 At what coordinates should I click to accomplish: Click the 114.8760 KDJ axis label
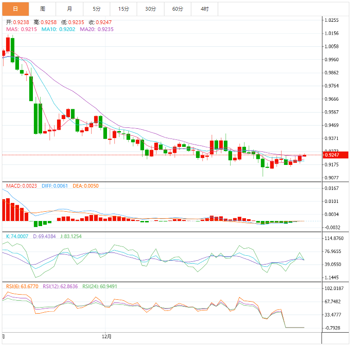(x=334, y=238)
